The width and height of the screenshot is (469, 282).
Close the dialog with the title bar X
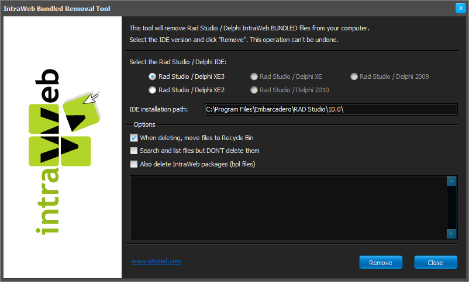tap(460, 8)
